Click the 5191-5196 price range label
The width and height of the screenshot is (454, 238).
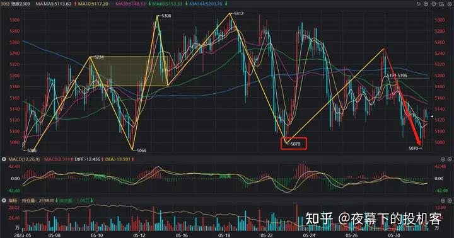coord(397,76)
